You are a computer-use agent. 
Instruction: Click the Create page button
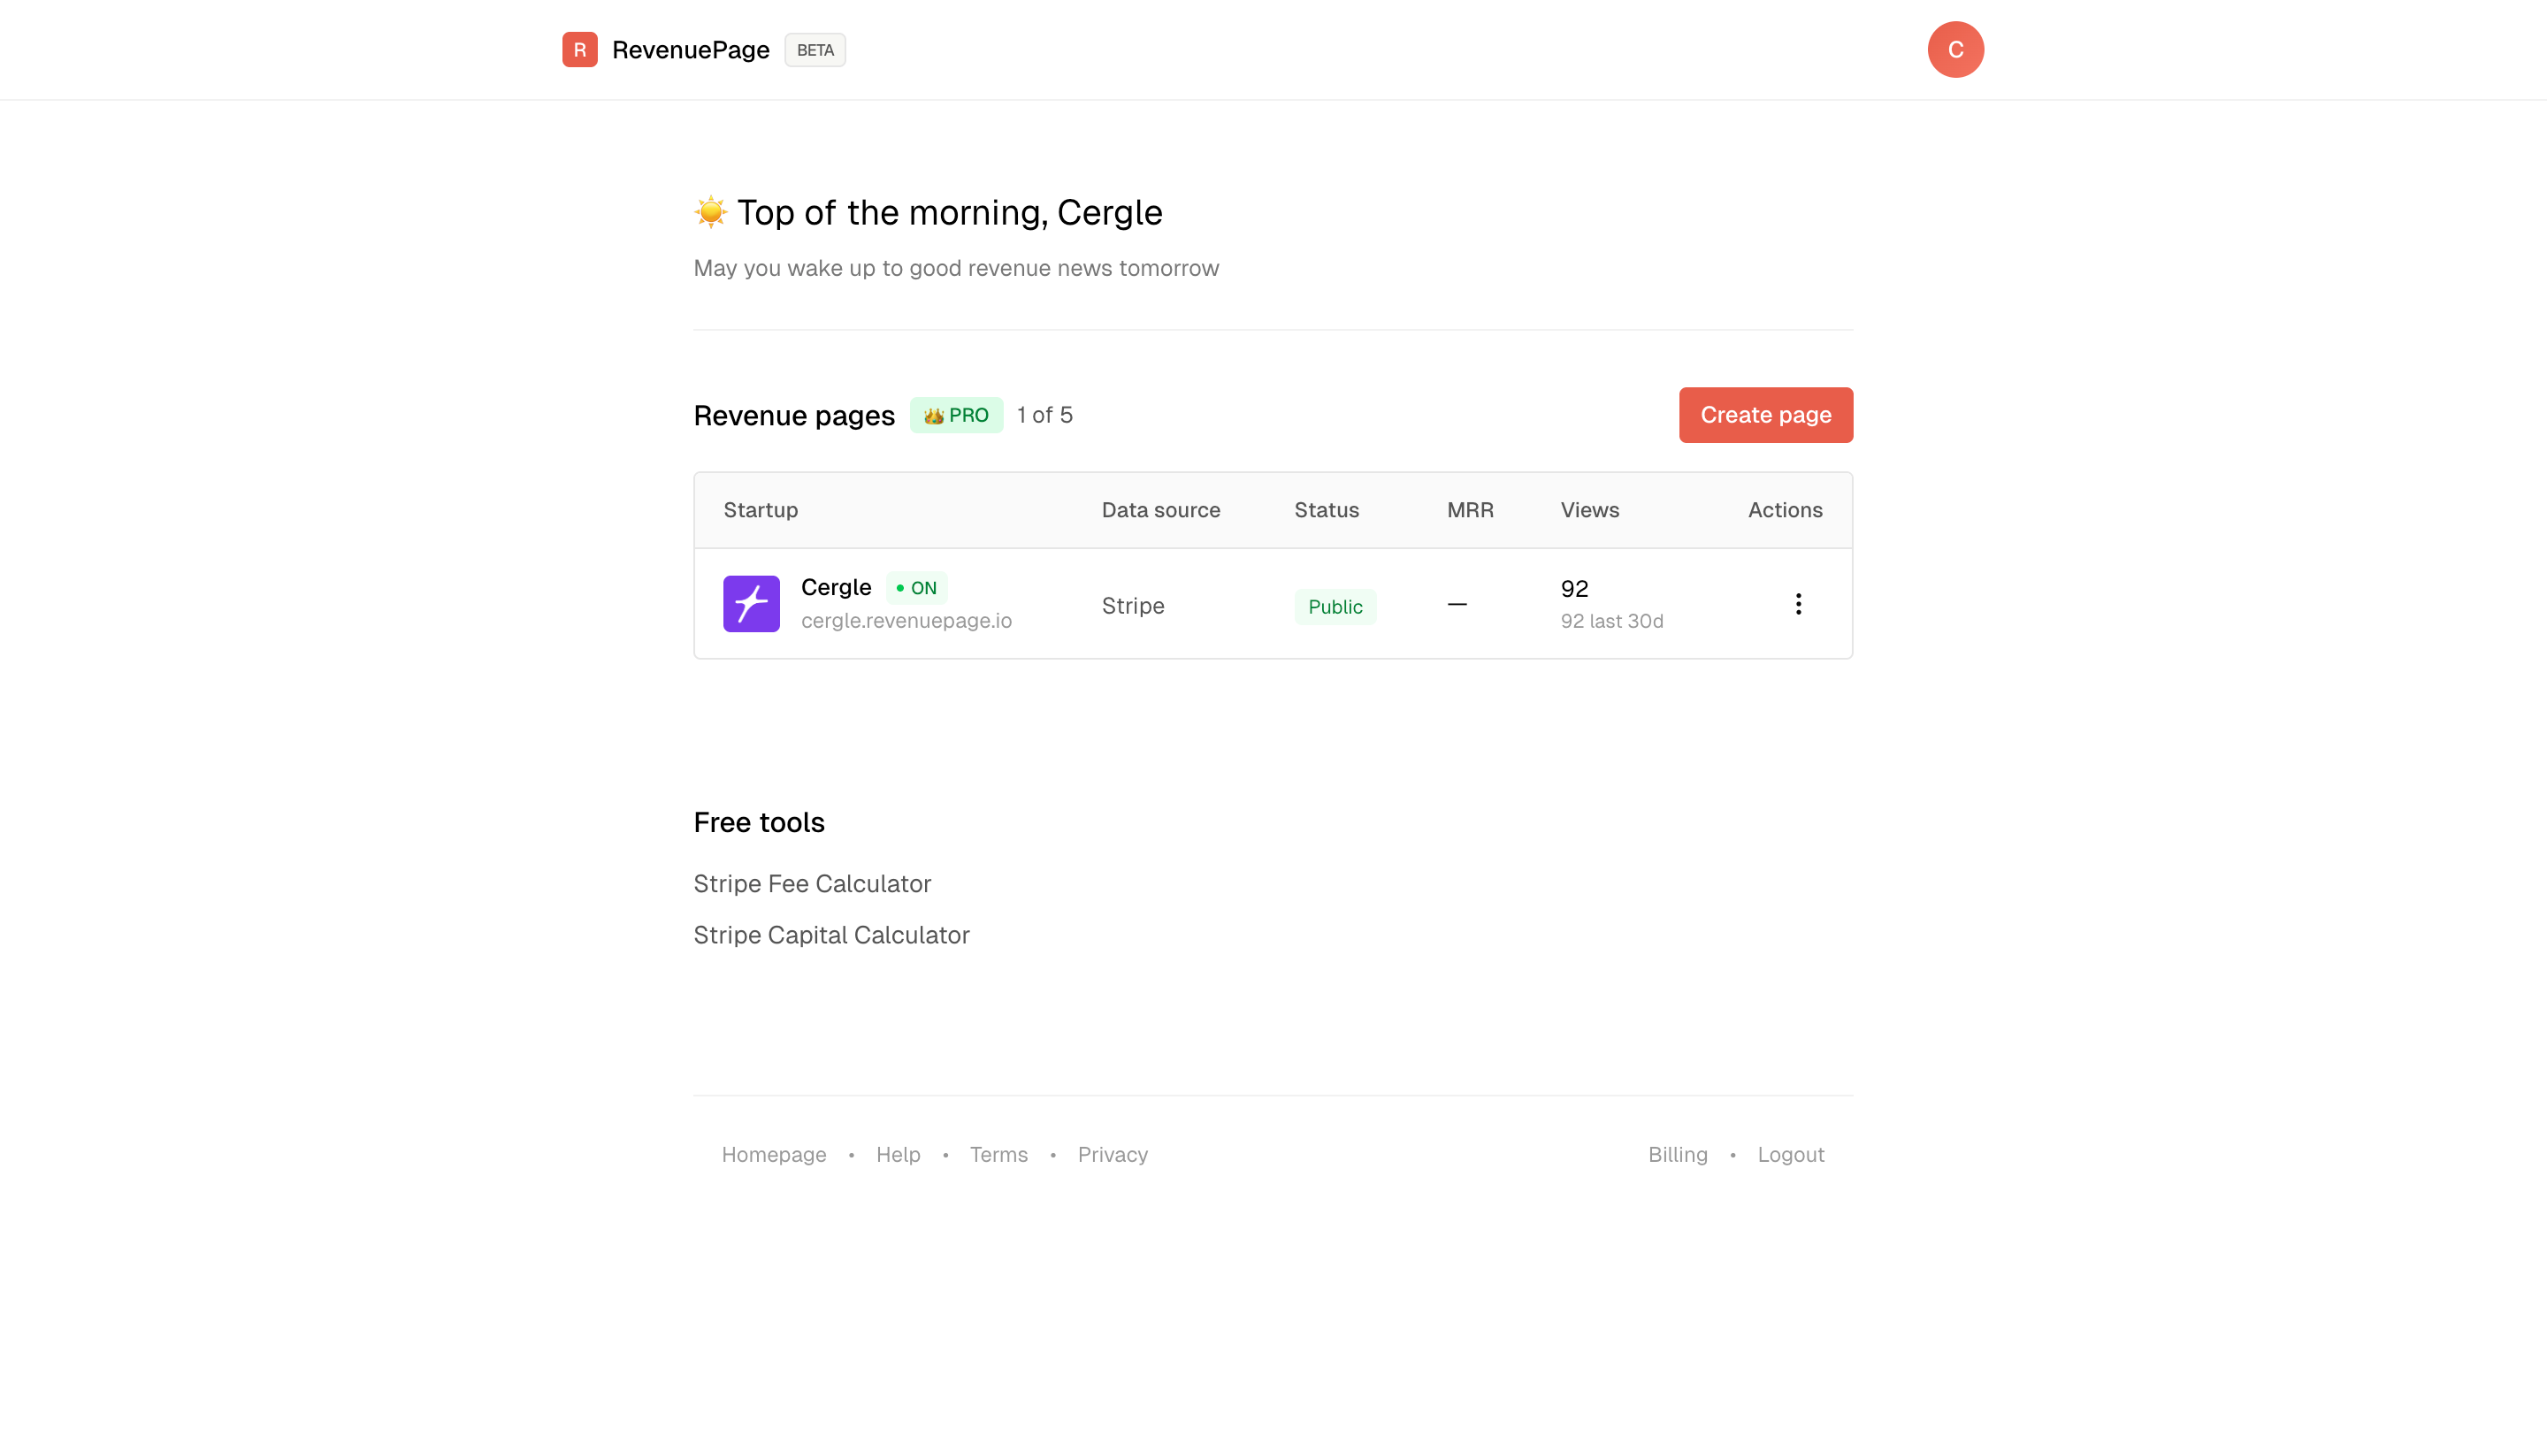click(1765, 415)
